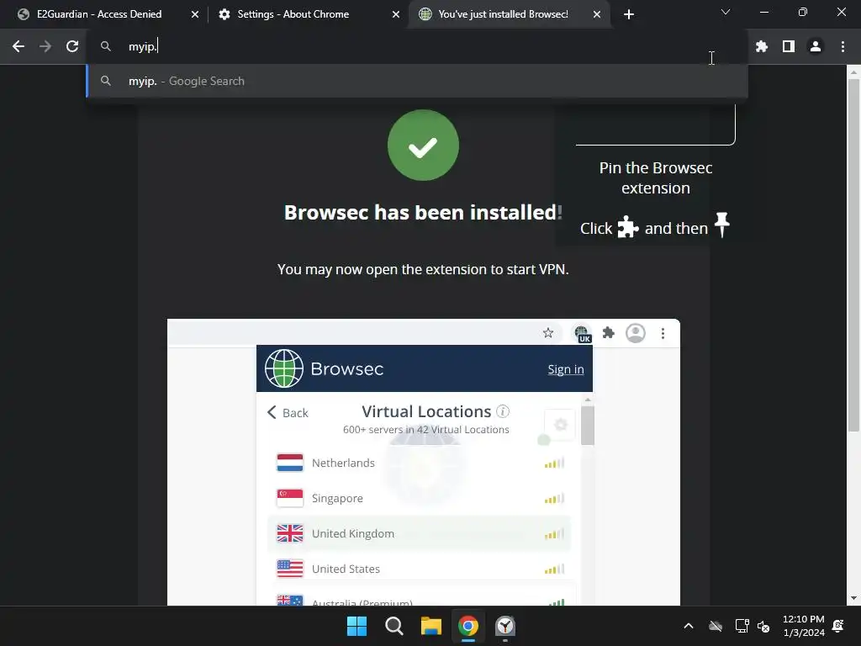Open File Explorer from the taskbar
Image resolution: width=861 pixels, height=646 pixels.
[431, 626]
